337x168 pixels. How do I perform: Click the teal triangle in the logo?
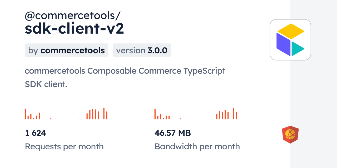coord(297,49)
